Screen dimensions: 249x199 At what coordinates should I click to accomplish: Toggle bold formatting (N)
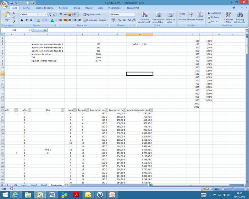point(22,20)
